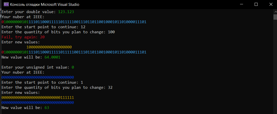
Task: Click the yellow bit string ending in 111111
Action: coord(38,98)
